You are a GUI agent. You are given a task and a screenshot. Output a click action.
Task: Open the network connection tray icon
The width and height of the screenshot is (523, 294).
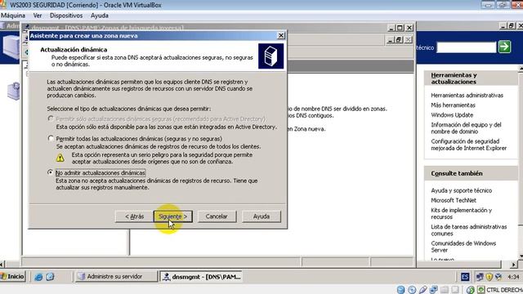coord(480,277)
